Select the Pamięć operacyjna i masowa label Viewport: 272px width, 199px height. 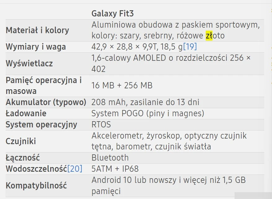pyautogui.click(x=43, y=86)
